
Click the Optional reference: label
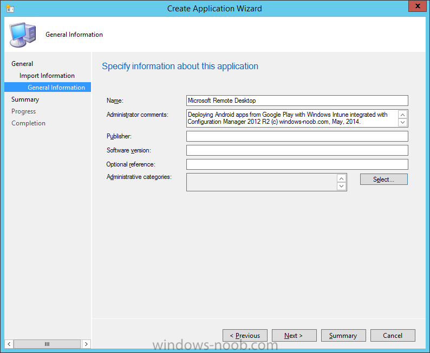pyautogui.click(x=131, y=164)
